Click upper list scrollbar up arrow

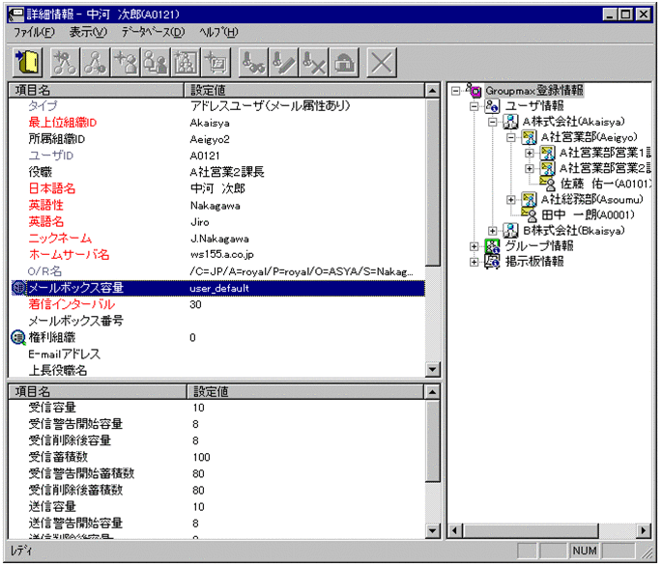coord(432,90)
